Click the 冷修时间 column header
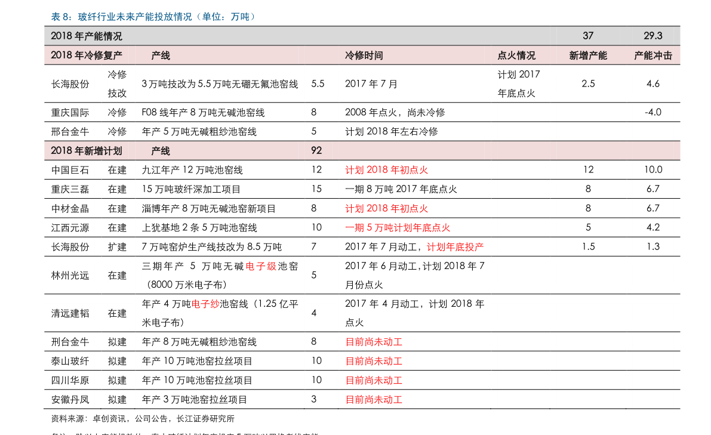The image size is (711, 435). coord(364,55)
